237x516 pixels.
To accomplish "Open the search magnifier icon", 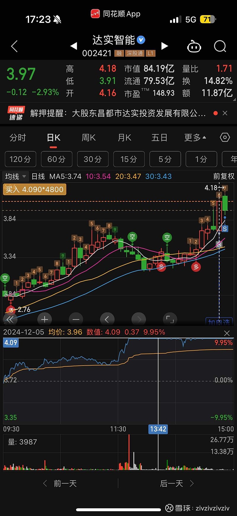I will point(220,46).
